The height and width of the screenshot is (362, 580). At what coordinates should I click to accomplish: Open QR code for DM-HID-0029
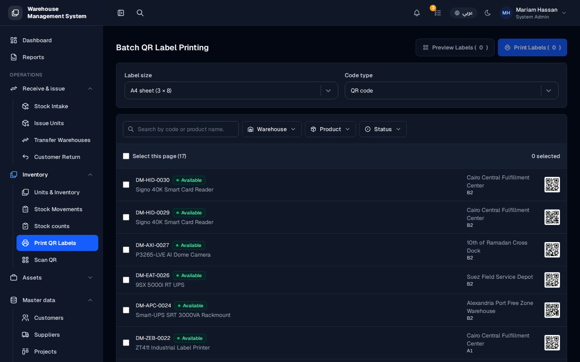[x=552, y=217]
